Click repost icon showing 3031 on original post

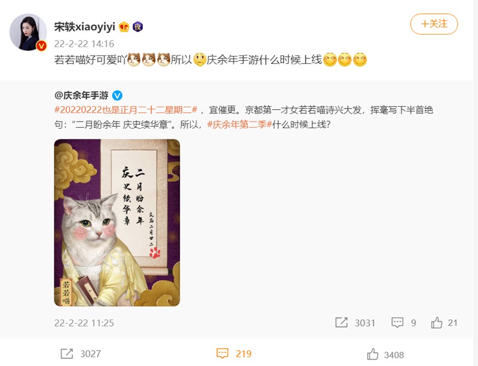click(x=341, y=322)
